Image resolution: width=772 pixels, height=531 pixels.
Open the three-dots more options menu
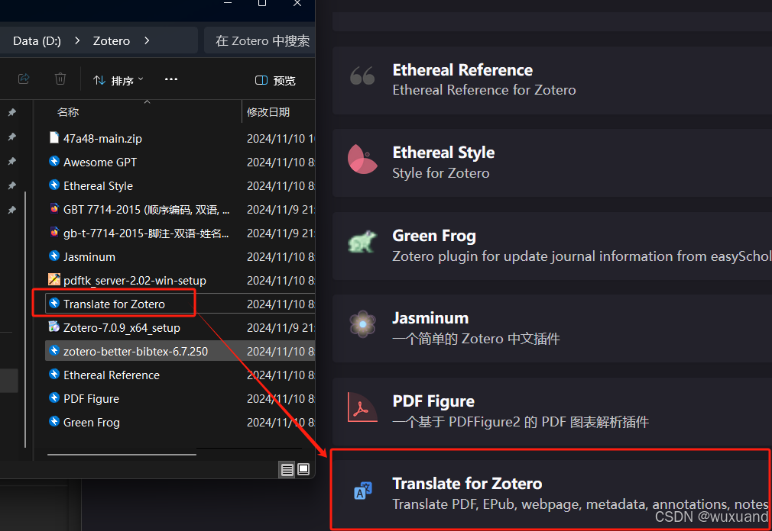[171, 79]
